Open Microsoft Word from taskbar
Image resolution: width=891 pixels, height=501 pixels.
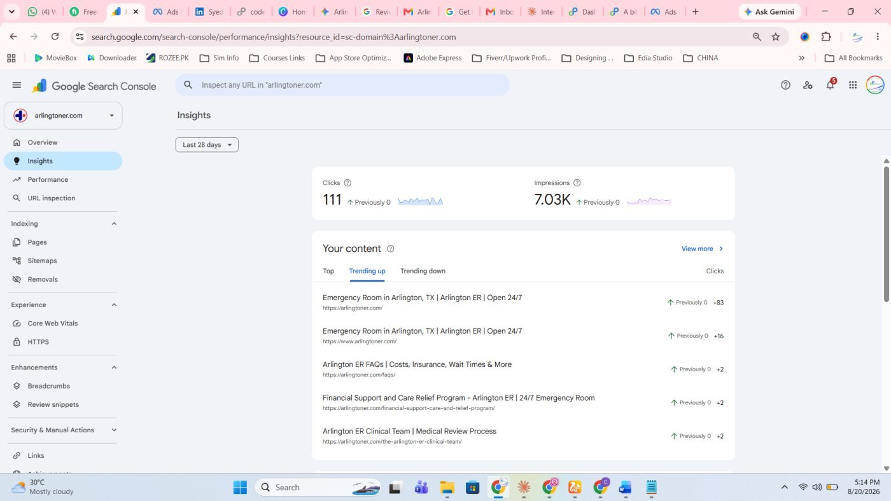click(x=625, y=488)
